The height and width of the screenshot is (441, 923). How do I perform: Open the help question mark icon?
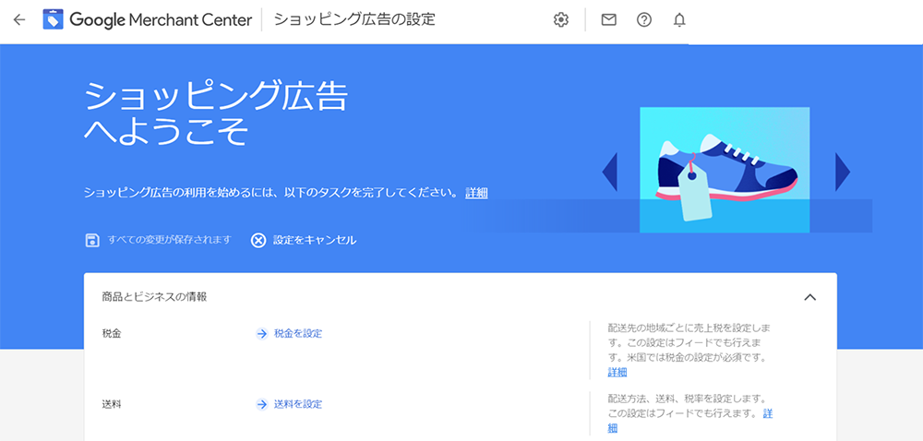644,20
